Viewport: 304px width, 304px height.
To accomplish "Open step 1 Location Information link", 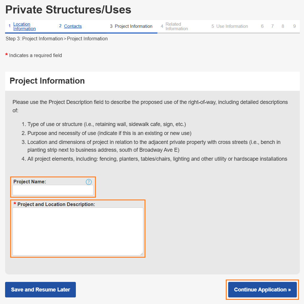I will pyautogui.click(x=24, y=26).
